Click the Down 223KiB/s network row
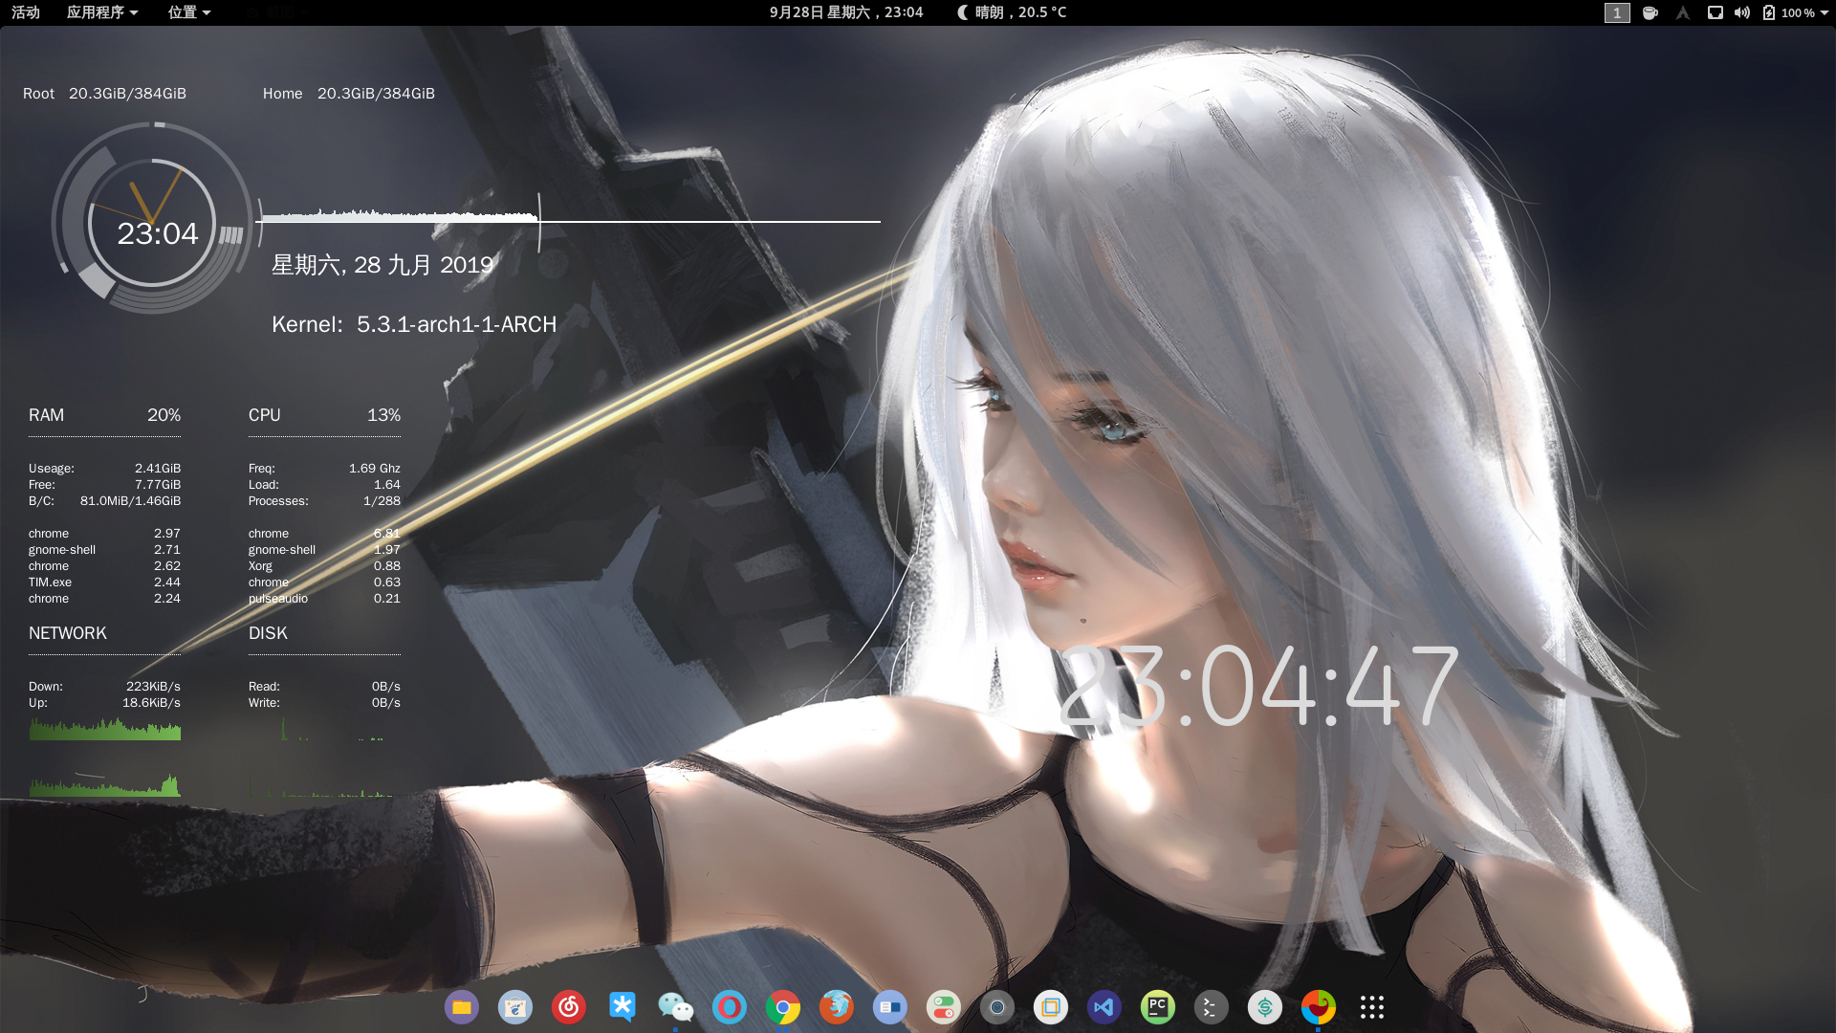Screen dimensions: 1836x1033 pyautogui.click(x=104, y=687)
